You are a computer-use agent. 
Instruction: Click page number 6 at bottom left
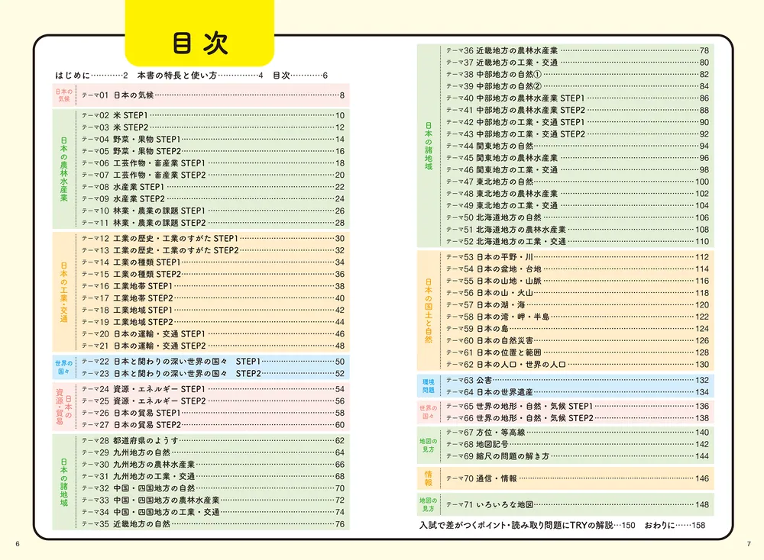point(18,543)
